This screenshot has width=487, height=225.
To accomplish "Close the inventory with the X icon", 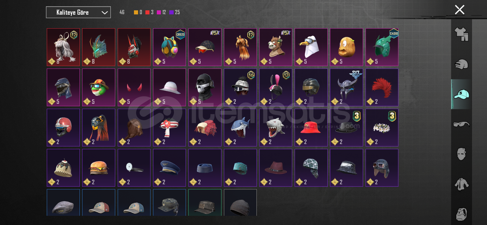I will tap(460, 10).
